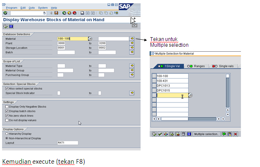Open the Goto menu

32,7
